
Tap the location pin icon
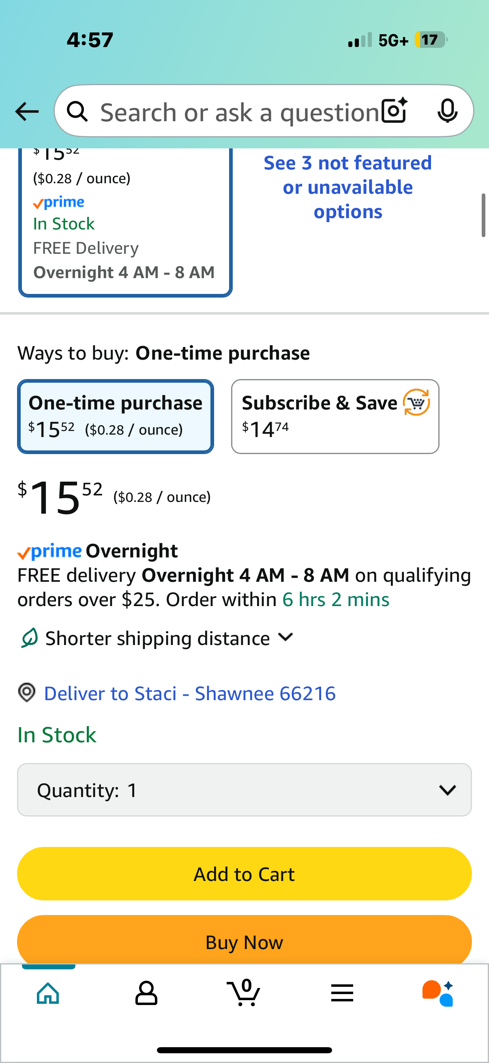click(x=27, y=692)
